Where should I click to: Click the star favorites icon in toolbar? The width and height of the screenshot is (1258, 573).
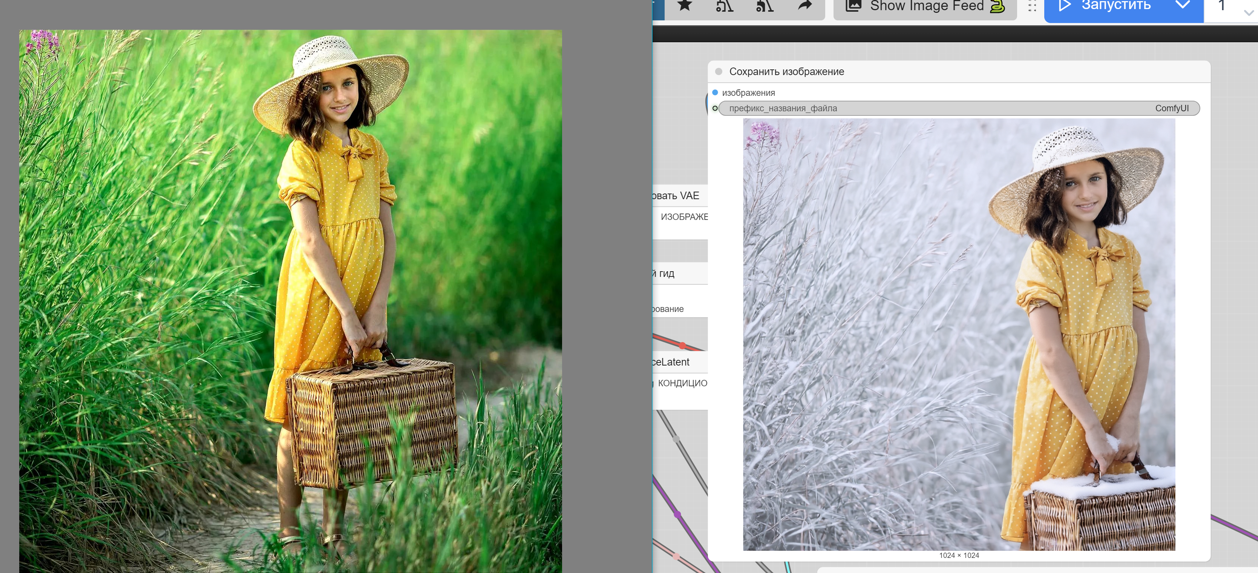click(685, 5)
